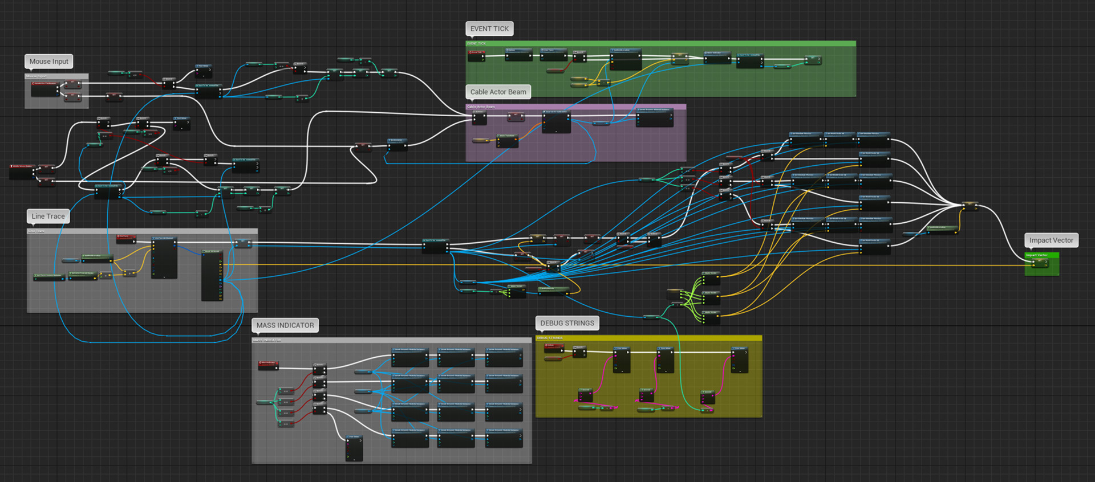Select the Make Transform node in Cable Actor Beam
This screenshot has height=482, width=1095.
pyautogui.click(x=507, y=141)
